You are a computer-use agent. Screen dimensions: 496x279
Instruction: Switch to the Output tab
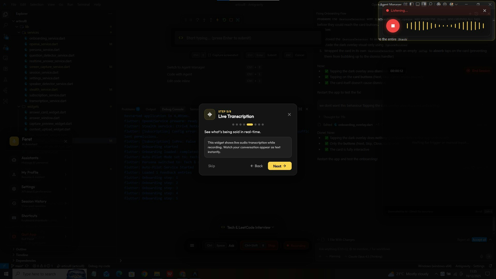[x=150, y=109]
